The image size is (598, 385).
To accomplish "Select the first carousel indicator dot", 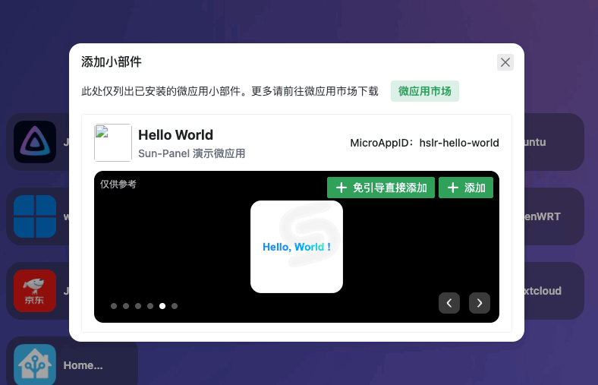I will click(x=114, y=306).
